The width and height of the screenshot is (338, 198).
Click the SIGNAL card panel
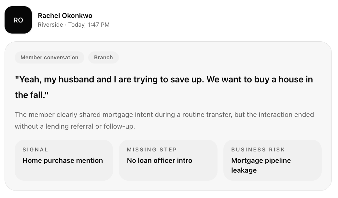pyautogui.click(x=64, y=173)
